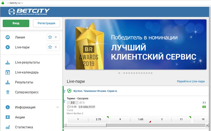This screenshot has height=131, width=211.
Task: Click the Live-календарь calendar icon
Action: (8, 72)
